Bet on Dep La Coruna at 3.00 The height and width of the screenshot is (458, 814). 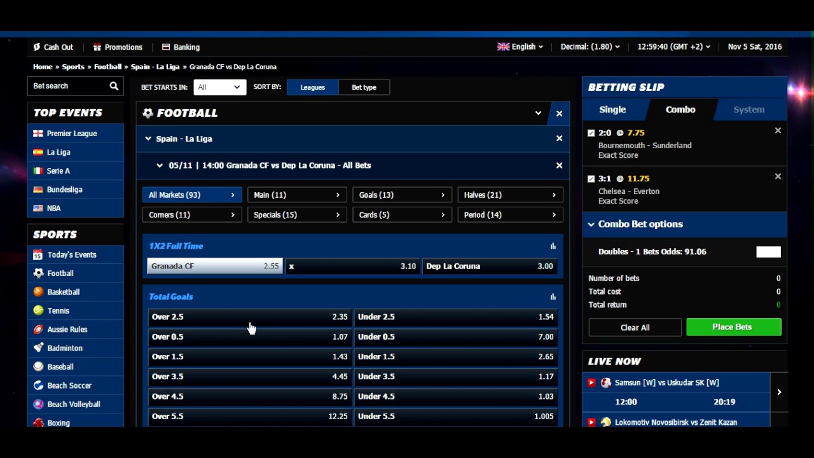(489, 266)
